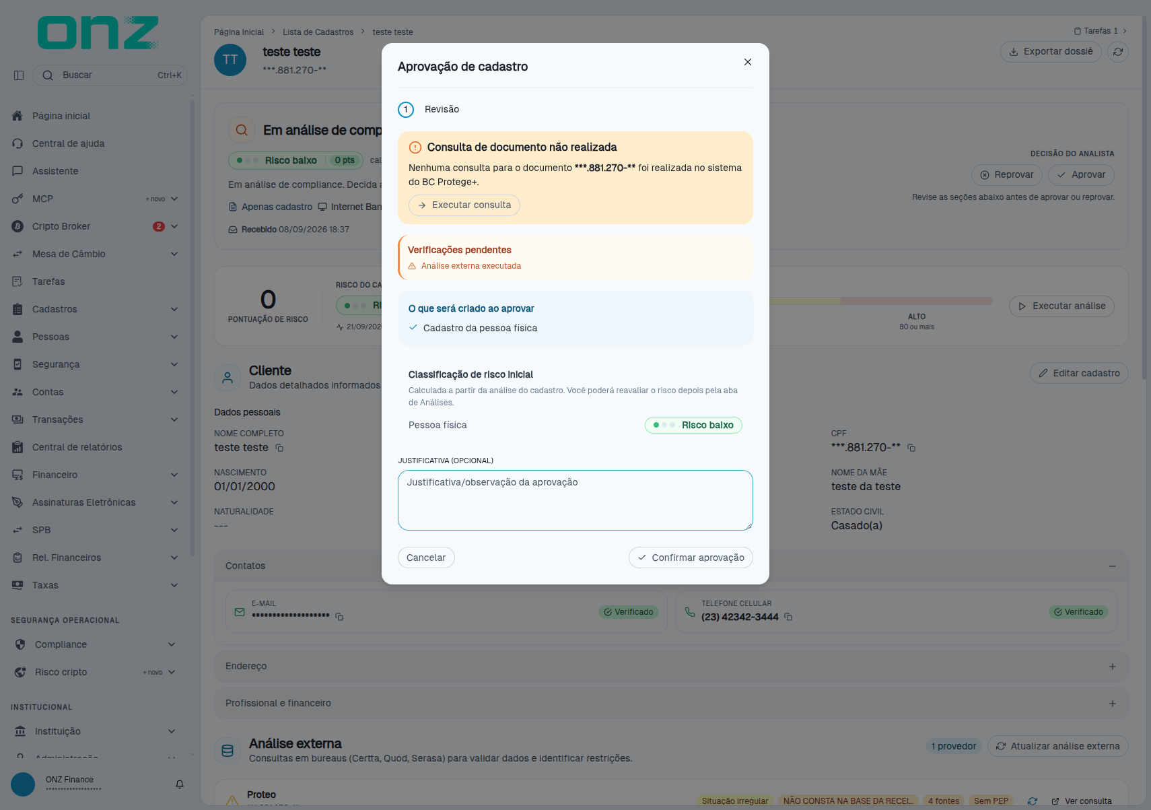Click the ONZ logo
Viewport: 1151px width, 810px height.
point(98,33)
